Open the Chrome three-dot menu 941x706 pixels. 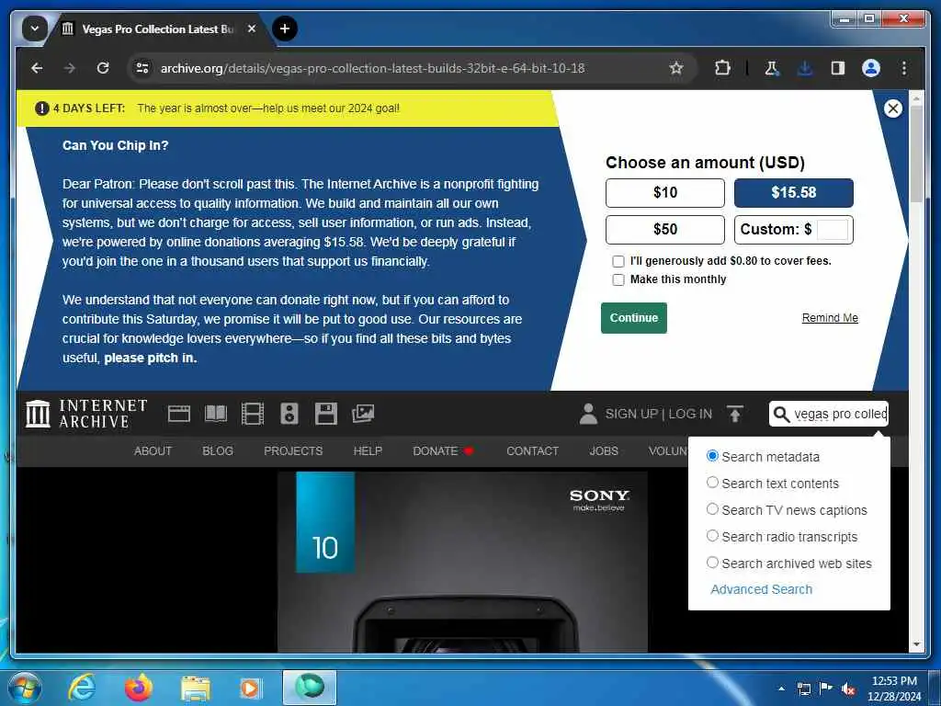pyautogui.click(x=904, y=68)
